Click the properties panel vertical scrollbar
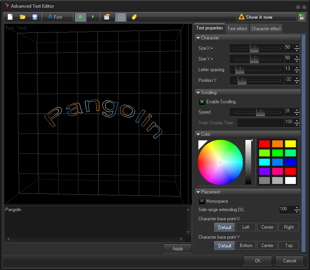The width and height of the screenshot is (310, 270). click(304, 143)
